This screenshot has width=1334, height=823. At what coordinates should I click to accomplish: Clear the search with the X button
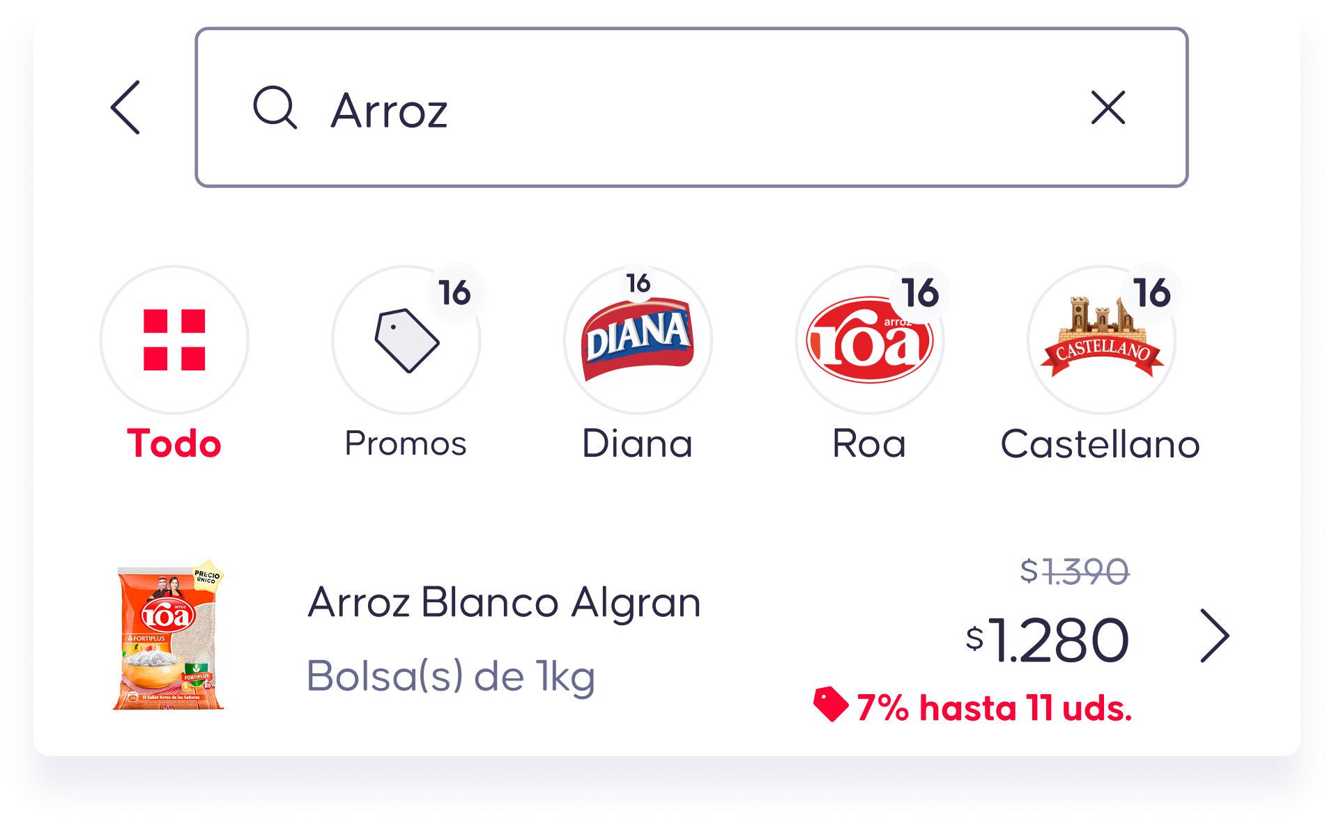1107,108
